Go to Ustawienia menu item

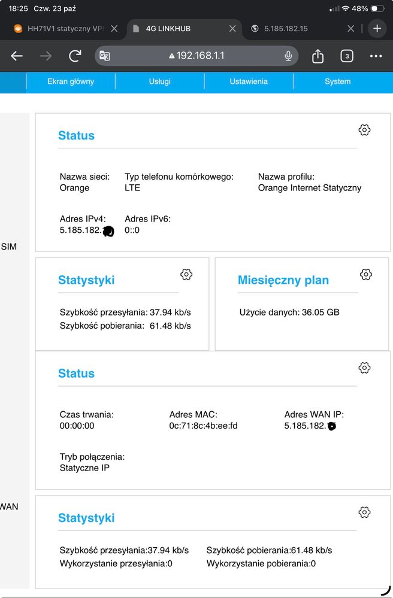(249, 81)
